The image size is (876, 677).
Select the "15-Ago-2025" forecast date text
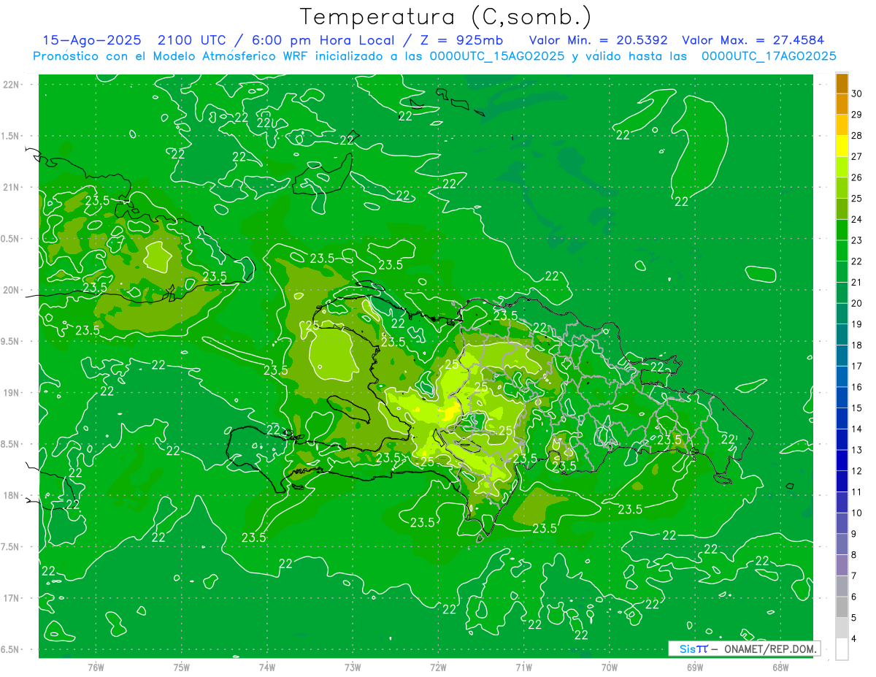(92, 41)
